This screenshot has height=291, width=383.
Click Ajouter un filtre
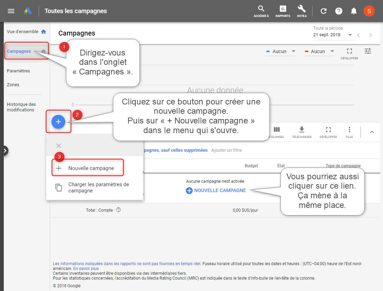[227, 150]
